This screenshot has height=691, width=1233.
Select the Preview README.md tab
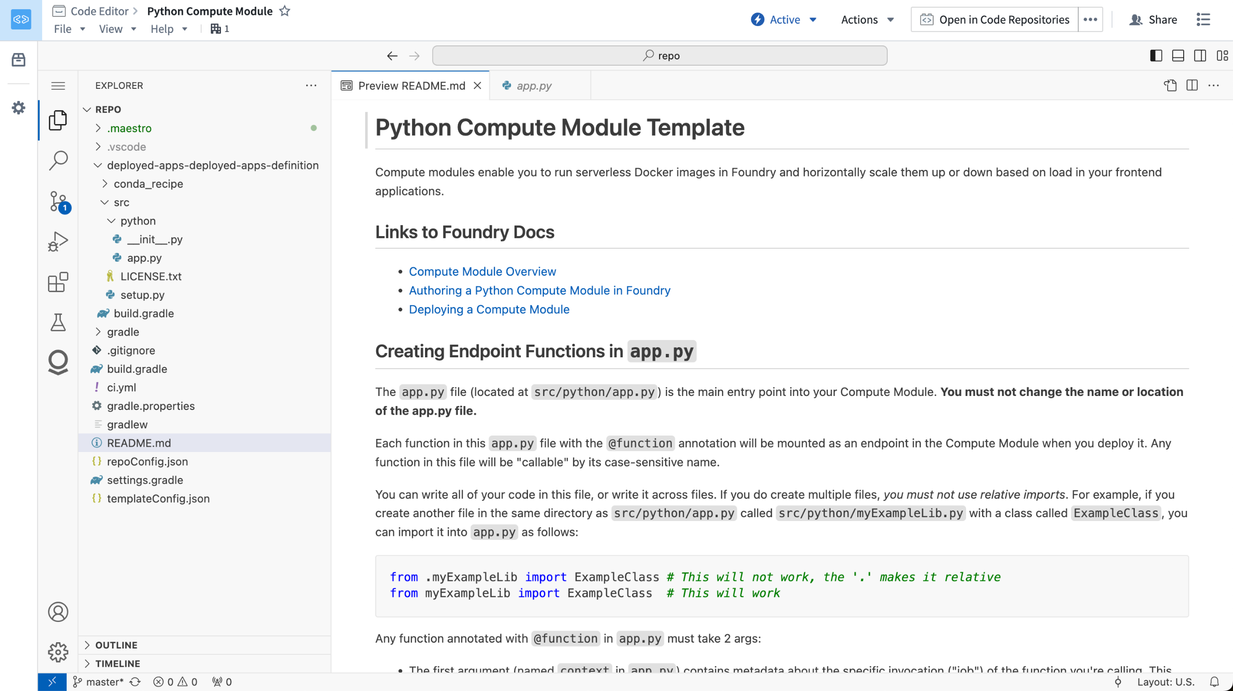point(411,85)
